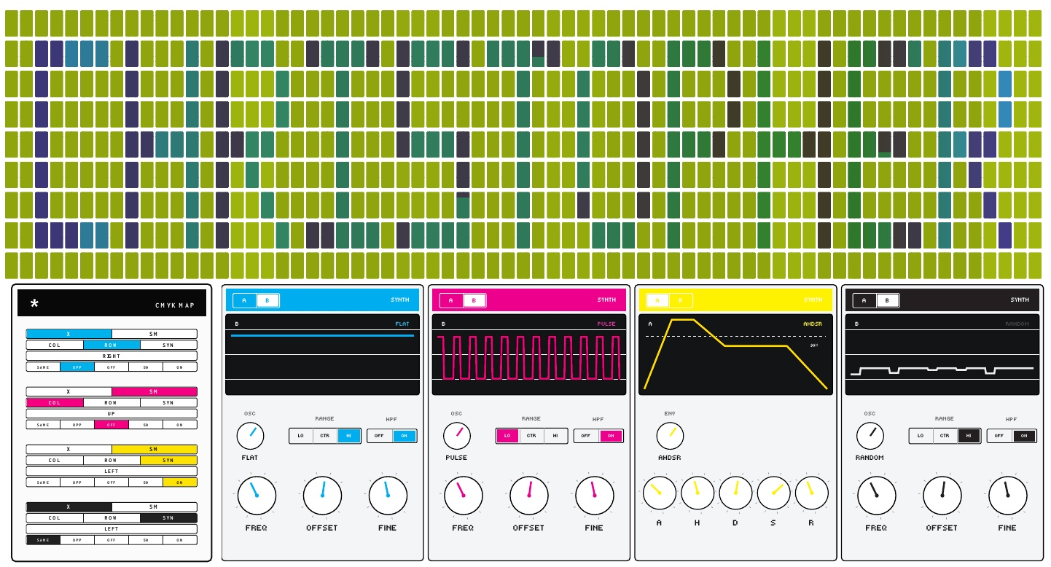Click the black FINE knob
This screenshot has width=1051, height=567.
coord(1007,496)
